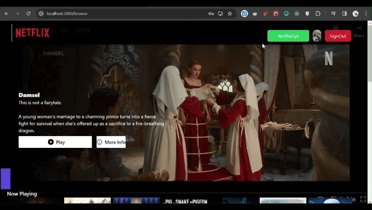
Task: Open the Extensions puzzle menu
Action: click(x=318, y=14)
